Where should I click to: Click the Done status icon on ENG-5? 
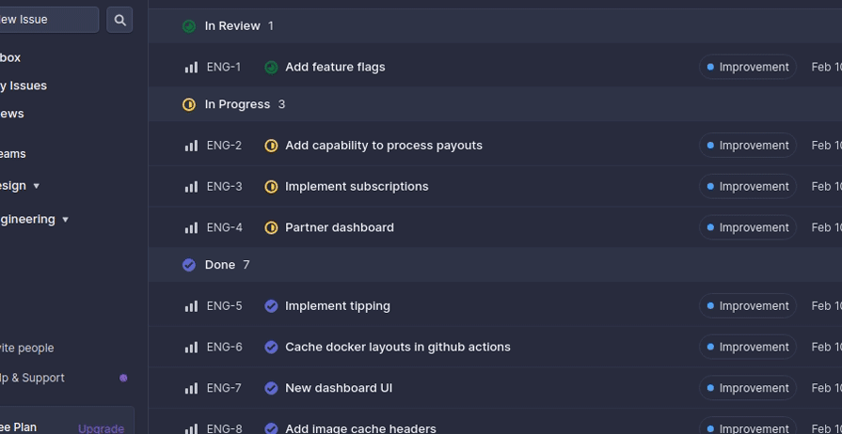(x=271, y=306)
